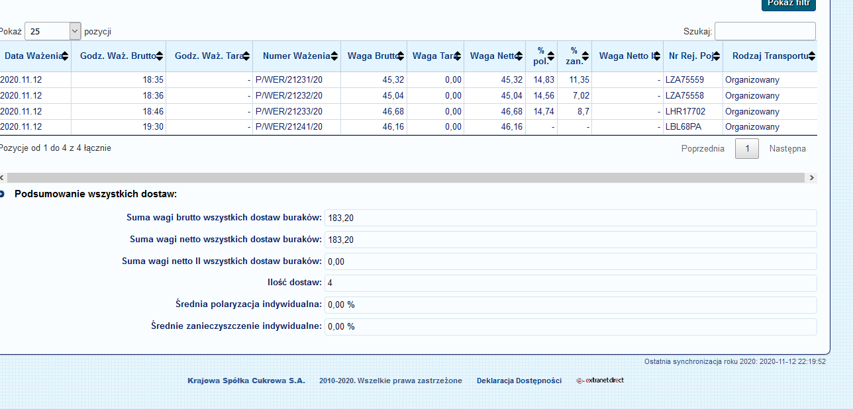Go to Następna page

click(x=787, y=149)
